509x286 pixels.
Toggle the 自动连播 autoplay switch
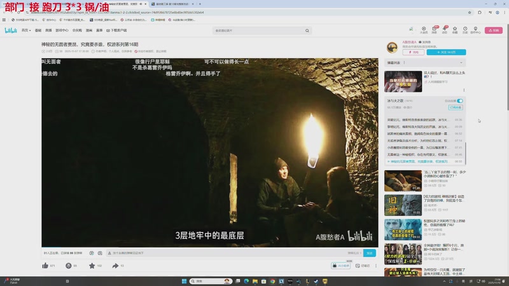(x=460, y=101)
